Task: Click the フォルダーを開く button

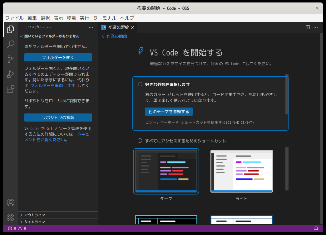Action: [58, 57]
